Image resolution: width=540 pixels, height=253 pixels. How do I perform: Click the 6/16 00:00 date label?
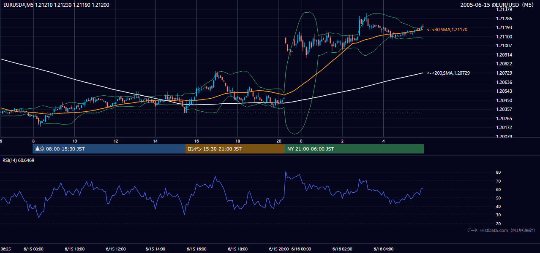coord(301,249)
